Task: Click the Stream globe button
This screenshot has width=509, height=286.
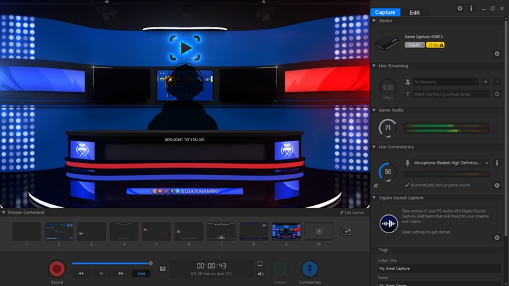Action: coord(280,269)
